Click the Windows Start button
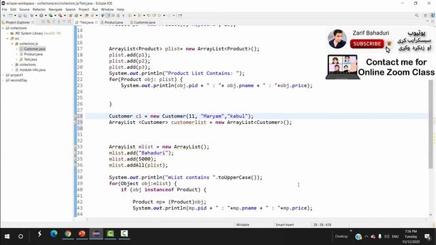The image size is (436, 245). pos(7,236)
